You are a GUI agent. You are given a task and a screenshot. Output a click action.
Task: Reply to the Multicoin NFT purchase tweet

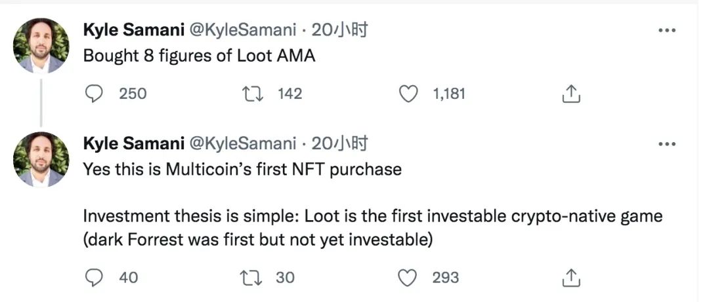coord(96,278)
